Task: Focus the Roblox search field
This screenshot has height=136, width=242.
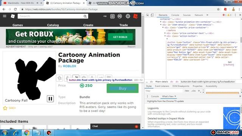Action: pos(51,16)
